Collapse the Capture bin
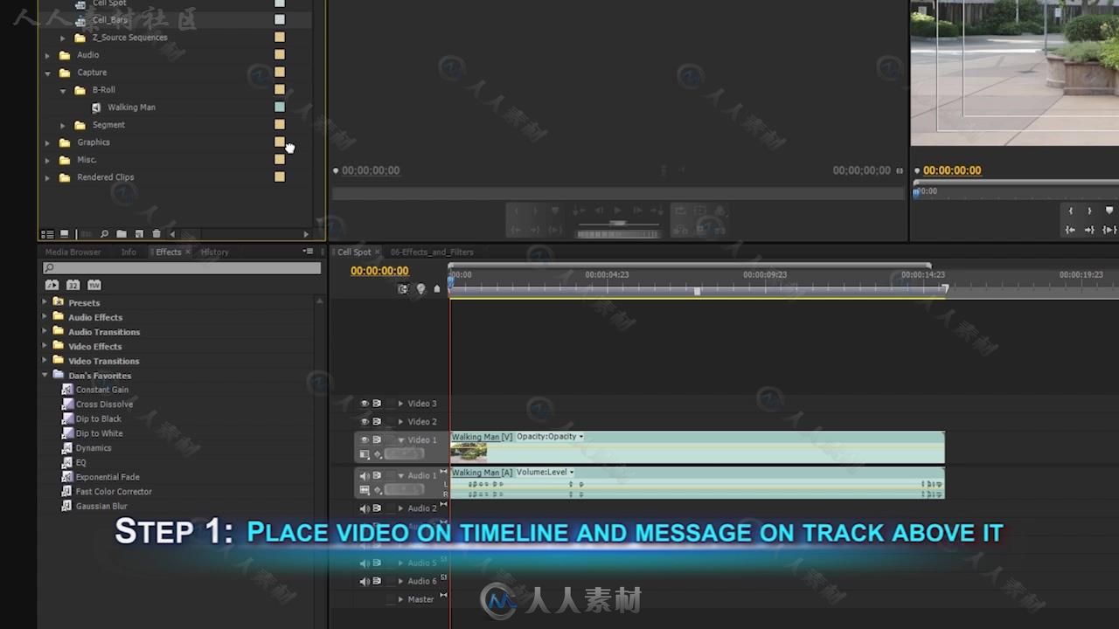Screen dimensions: 1119x629 coord(47,73)
